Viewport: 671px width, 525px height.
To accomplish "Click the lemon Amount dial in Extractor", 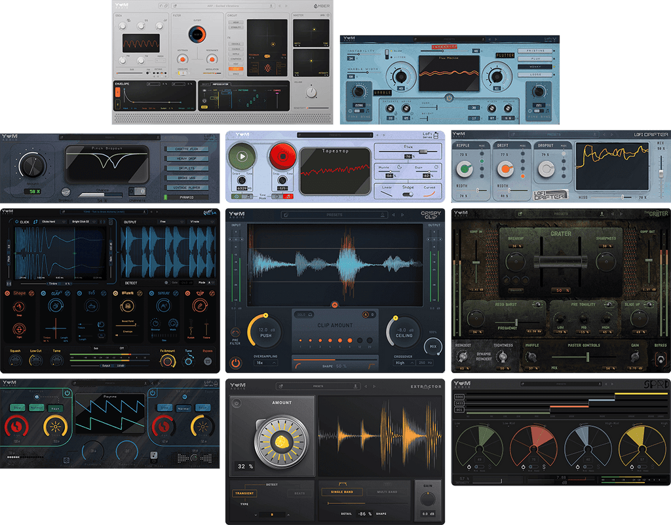I will (281, 442).
